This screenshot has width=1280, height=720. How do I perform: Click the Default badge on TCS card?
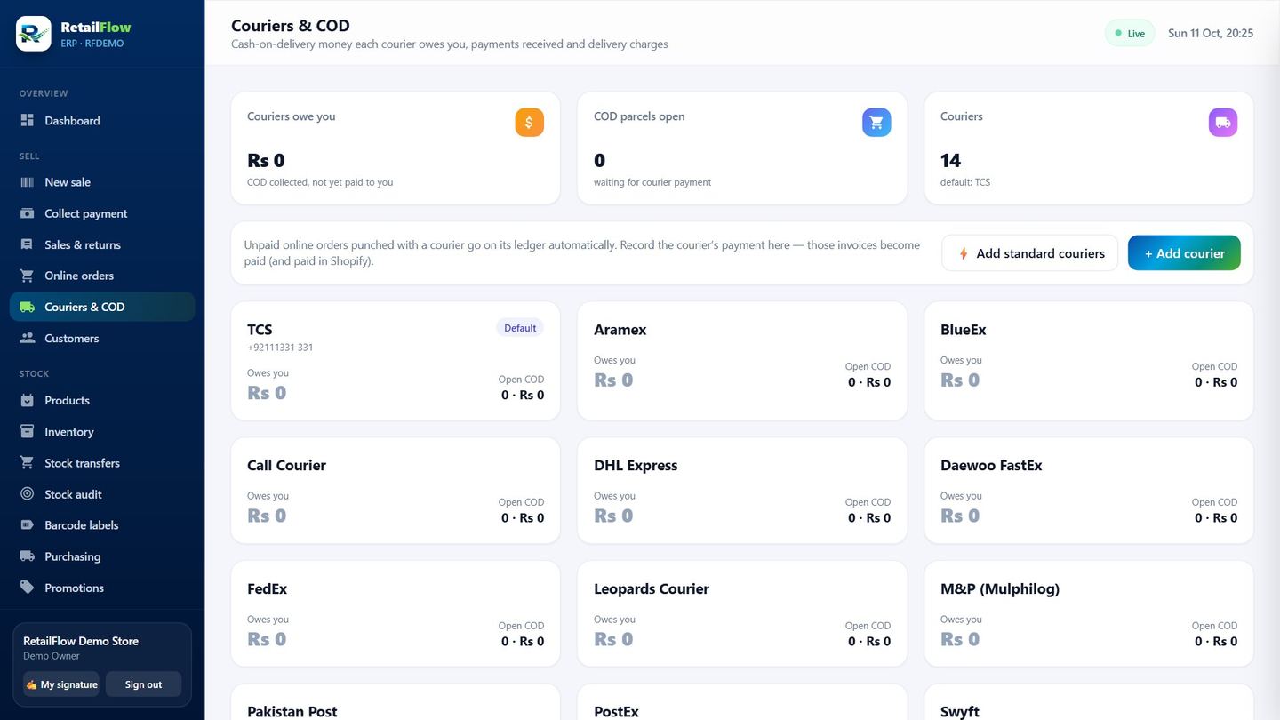pos(520,328)
